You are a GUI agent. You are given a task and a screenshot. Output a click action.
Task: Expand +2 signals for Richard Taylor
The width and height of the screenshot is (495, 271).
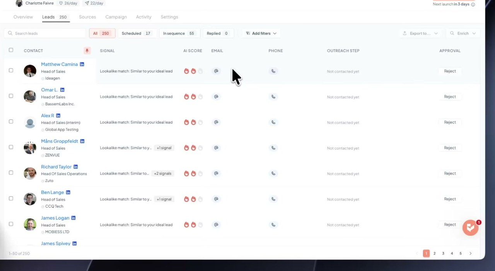point(162,173)
